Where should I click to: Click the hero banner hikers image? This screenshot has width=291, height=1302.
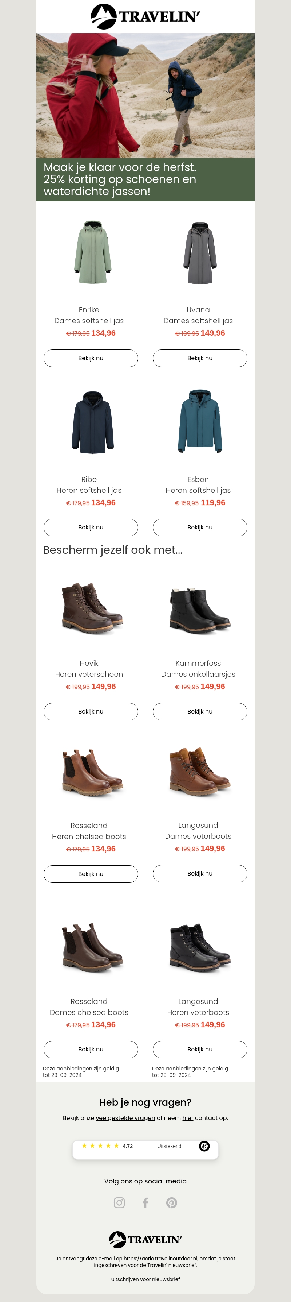pyautogui.click(x=145, y=95)
